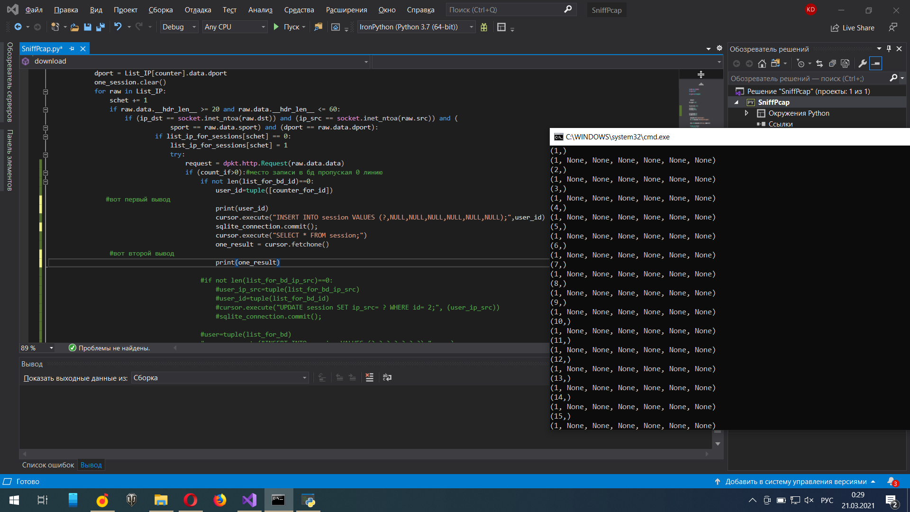Viewport: 910px width, 512px height.
Task: Click the notifications bell in status bar
Action: click(x=892, y=482)
